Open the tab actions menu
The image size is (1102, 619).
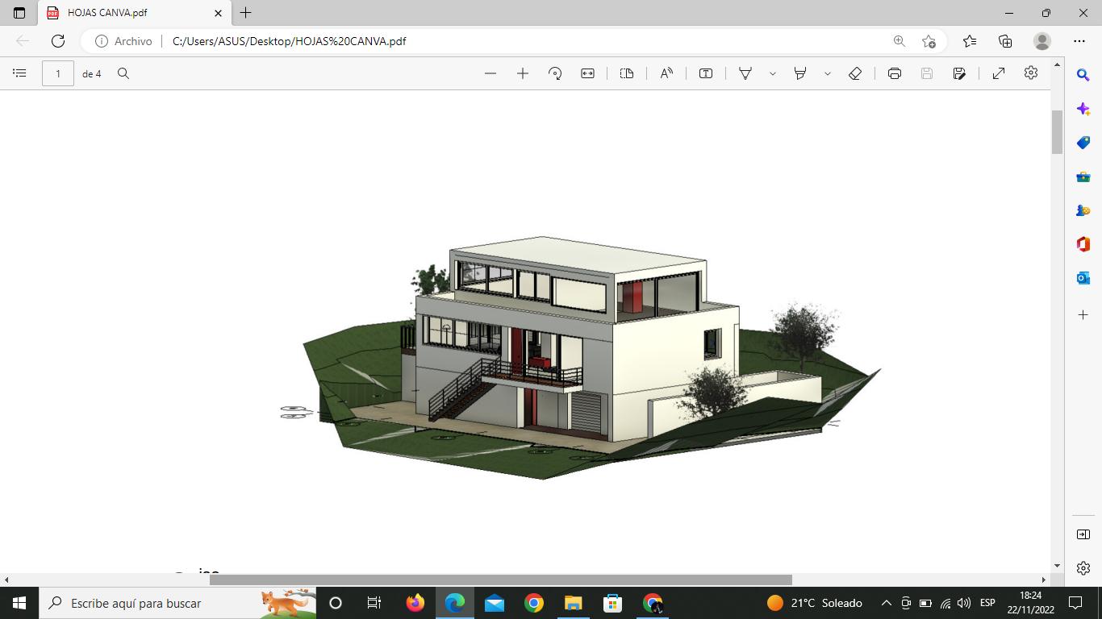tap(19, 13)
